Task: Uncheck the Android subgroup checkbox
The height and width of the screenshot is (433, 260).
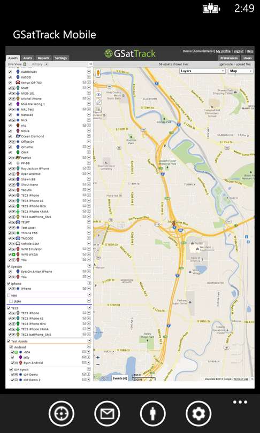Action: 11,347
